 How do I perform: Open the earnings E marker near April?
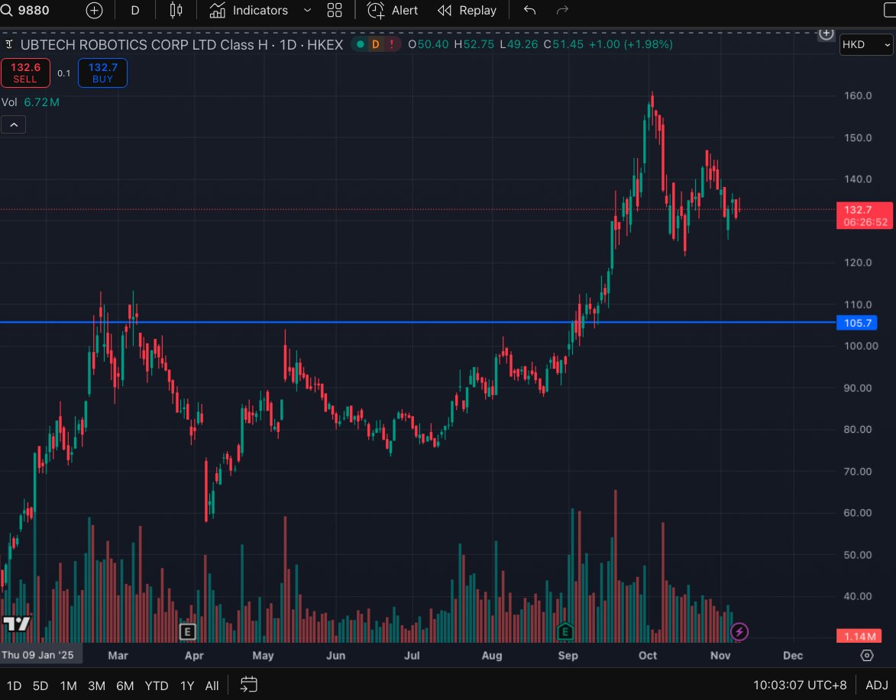(x=187, y=631)
